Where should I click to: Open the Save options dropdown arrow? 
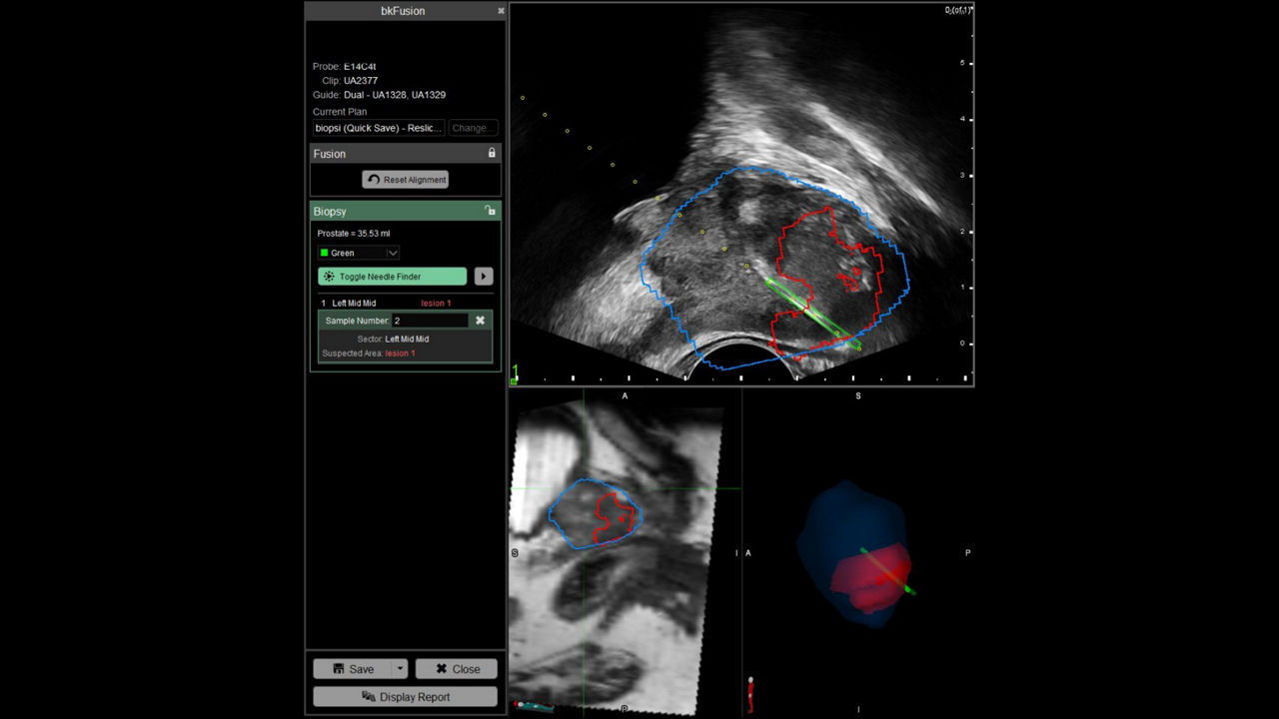[x=398, y=668]
